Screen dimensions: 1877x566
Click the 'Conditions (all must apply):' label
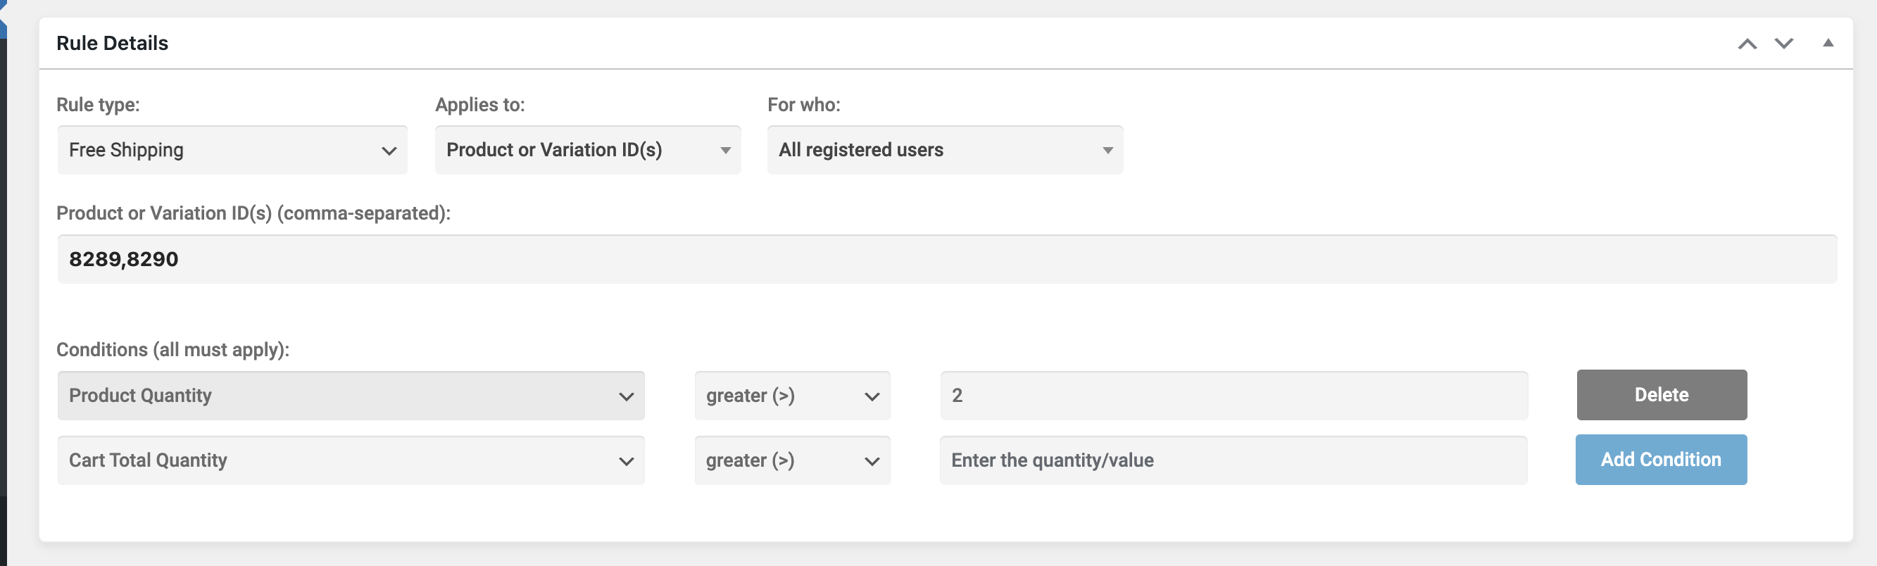coord(172,350)
